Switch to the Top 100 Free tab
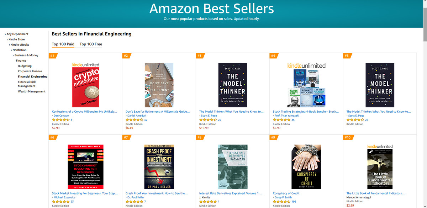The width and height of the screenshot is (427, 208). 91,44
